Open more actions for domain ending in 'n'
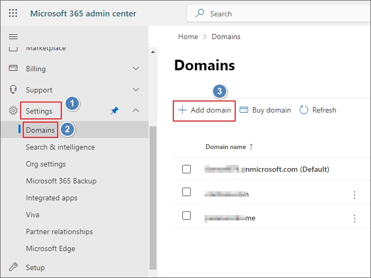This screenshot has width=371, height=278. (x=355, y=194)
